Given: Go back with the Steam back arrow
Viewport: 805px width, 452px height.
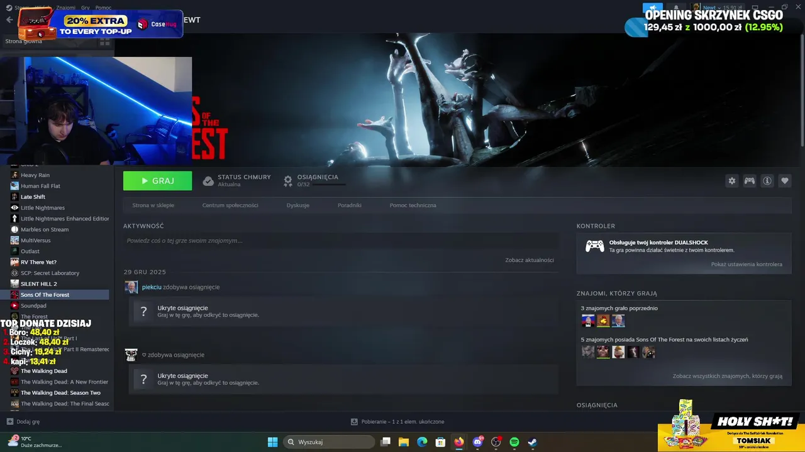Looking at the screenshot, I should (x=9, y=19).
